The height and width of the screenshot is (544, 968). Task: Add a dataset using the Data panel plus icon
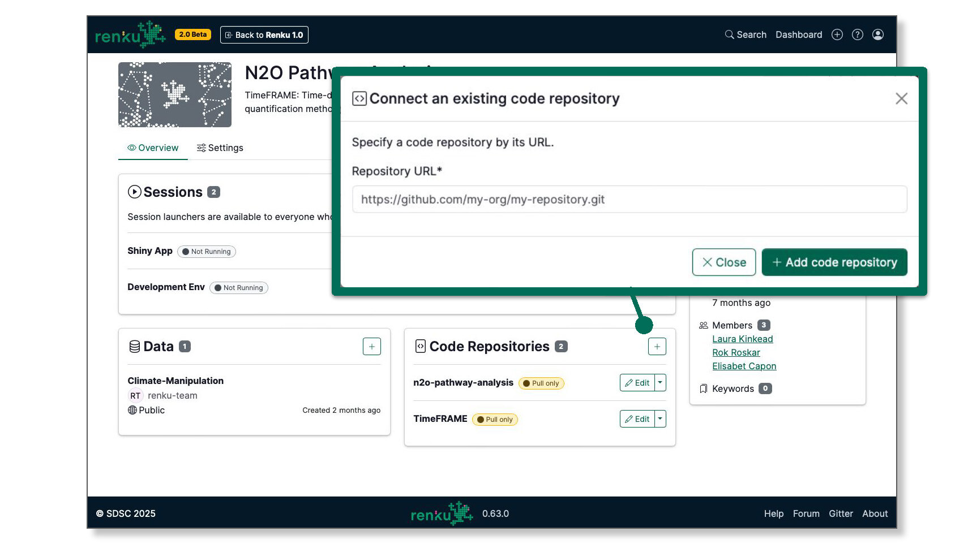click(x=371, y=346)
